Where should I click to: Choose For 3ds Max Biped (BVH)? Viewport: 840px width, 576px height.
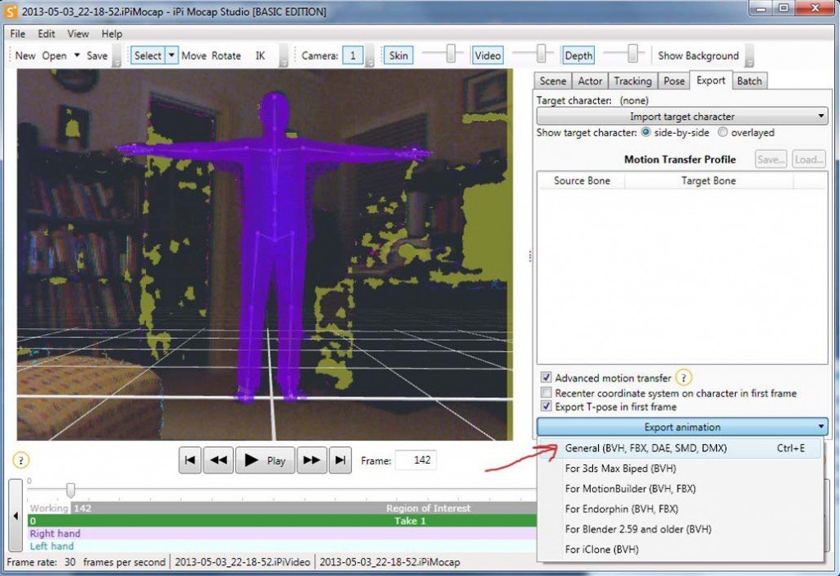coord(681,469)
